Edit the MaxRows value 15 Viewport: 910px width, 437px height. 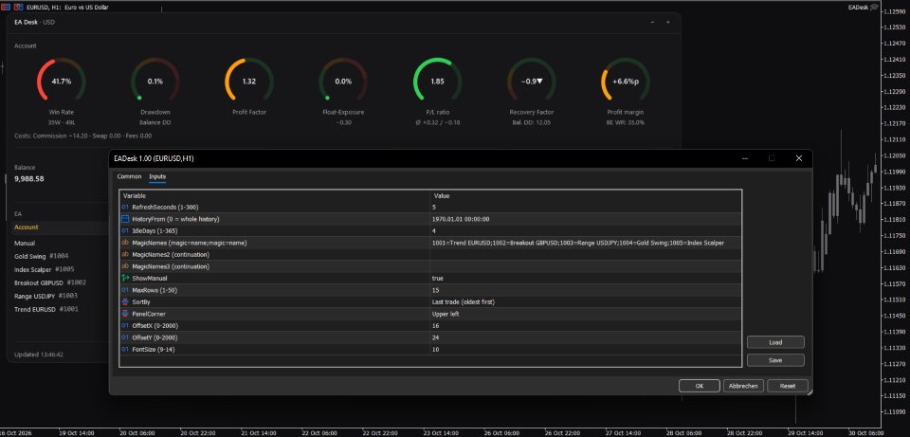(585, 290)
